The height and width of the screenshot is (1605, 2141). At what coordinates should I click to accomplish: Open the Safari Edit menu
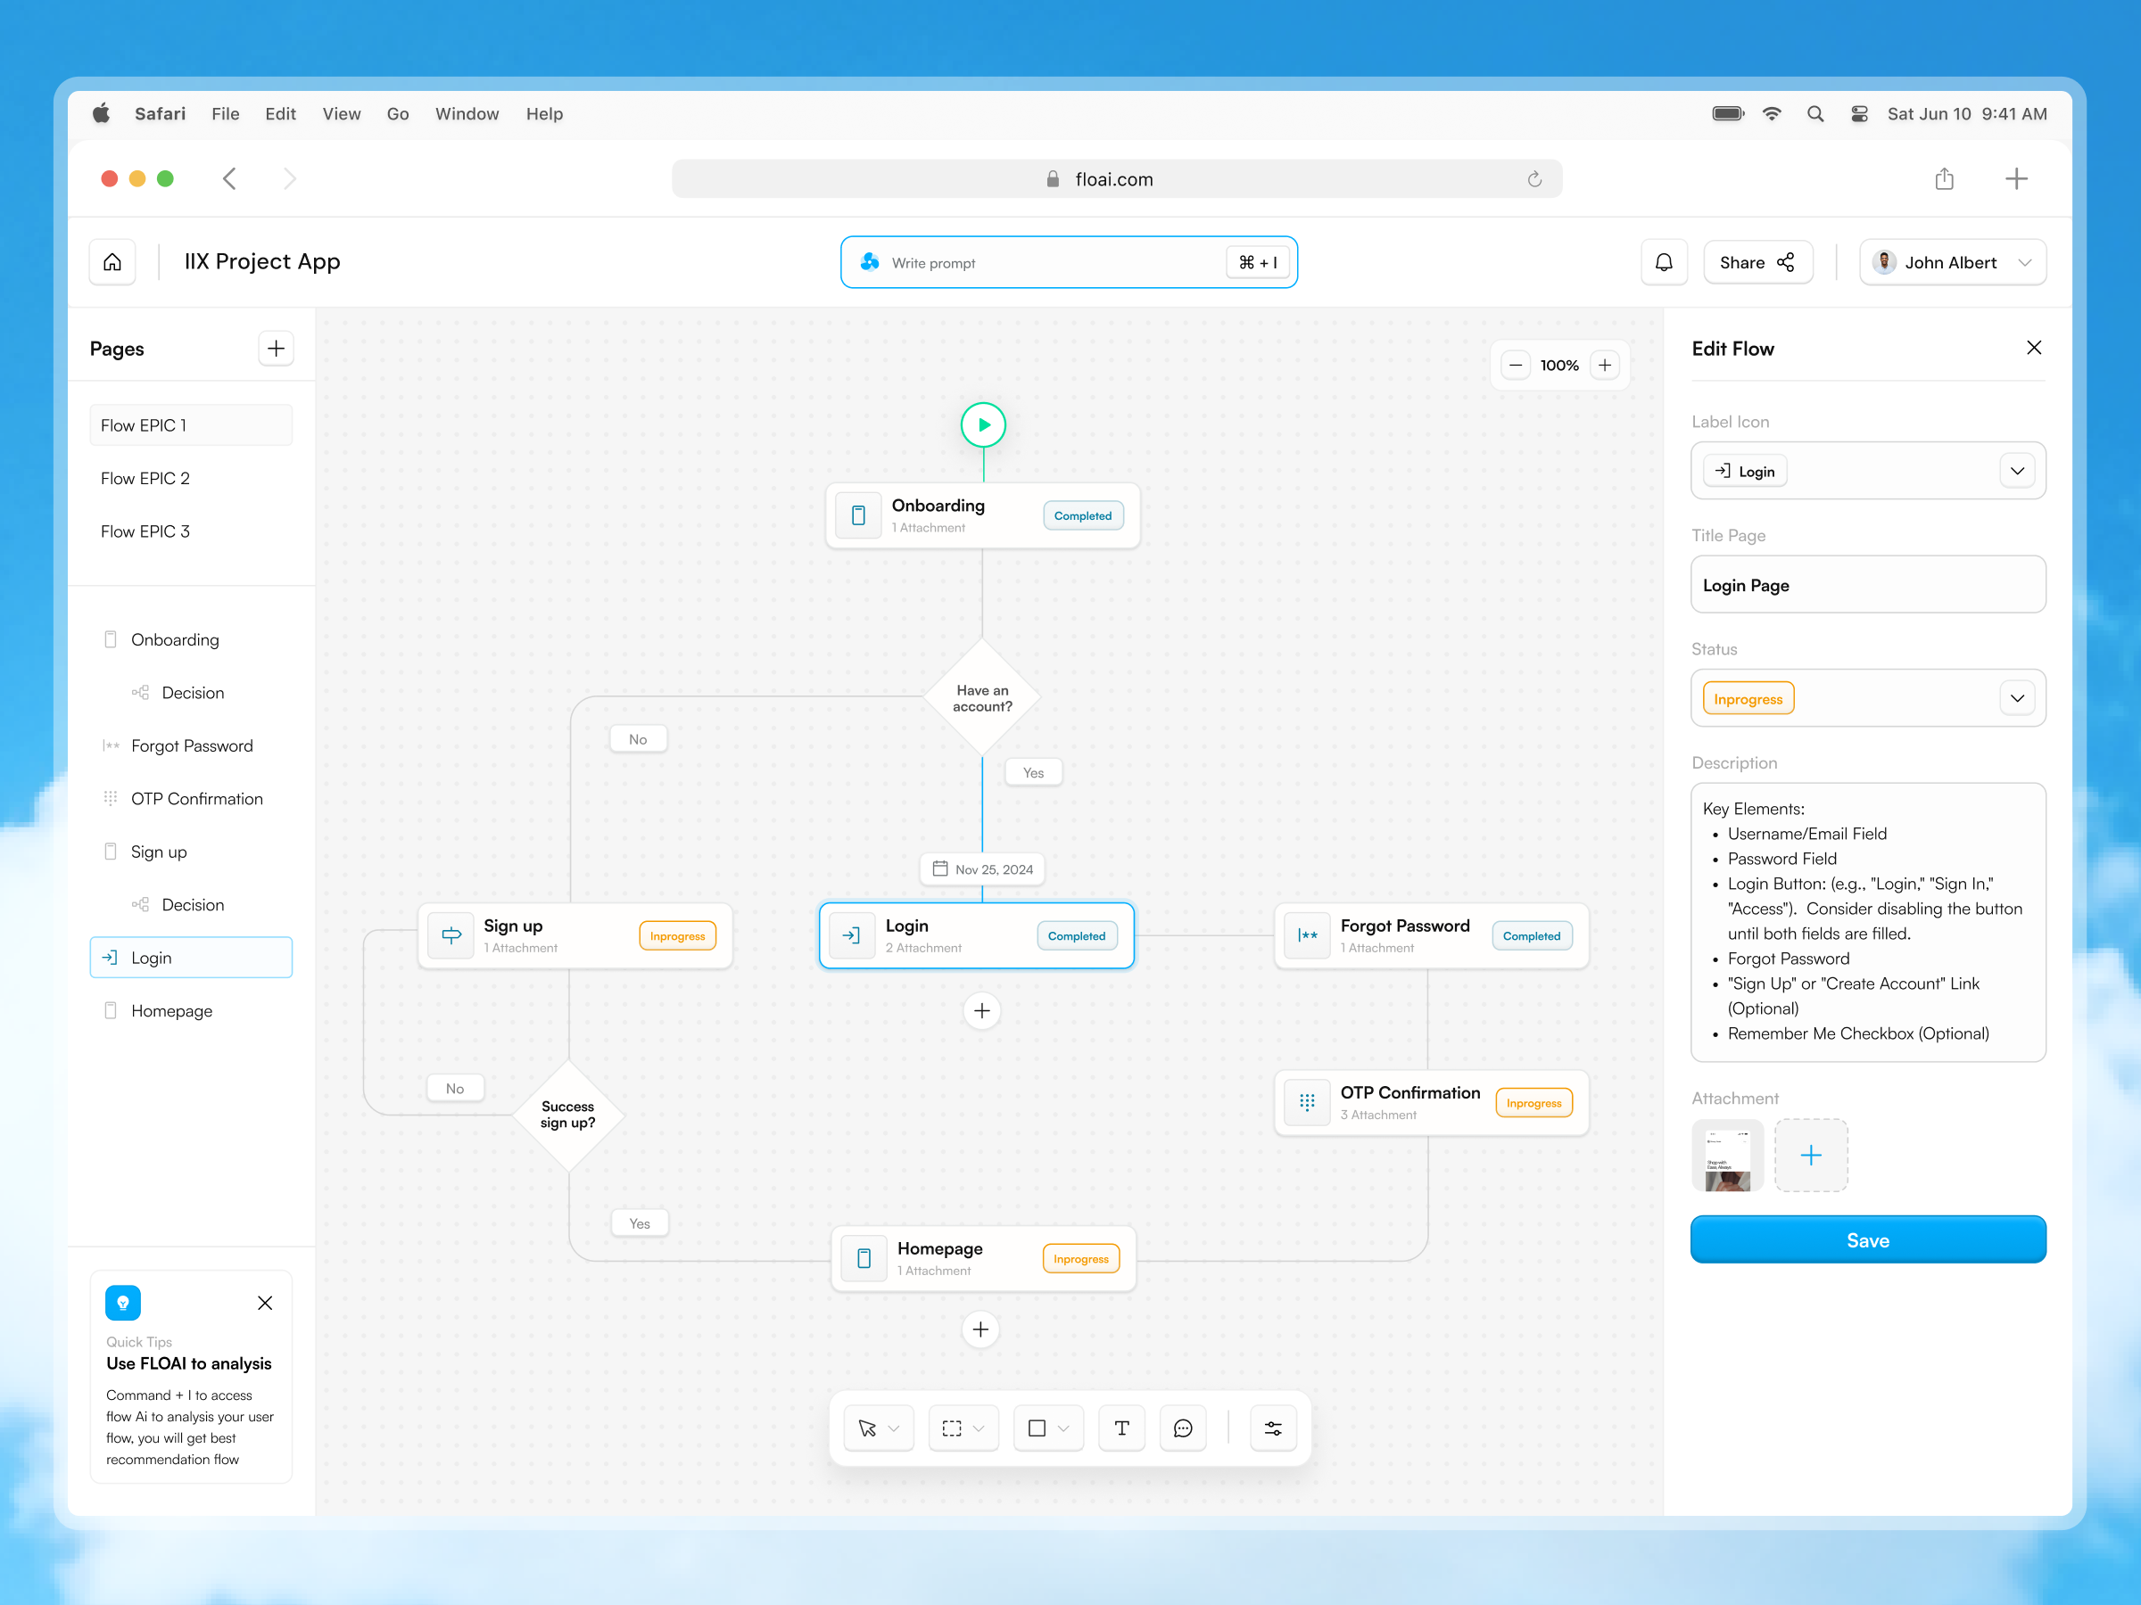point(281,114)
